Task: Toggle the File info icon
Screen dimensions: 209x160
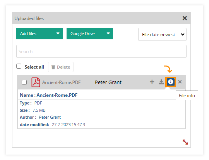Action: coord(171,82)
